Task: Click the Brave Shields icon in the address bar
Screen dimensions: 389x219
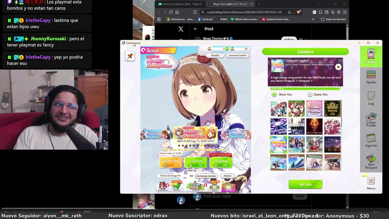Action: (299, 12)
